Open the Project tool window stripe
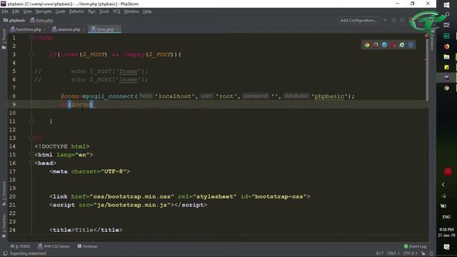457x257 pixels. pyautogui.click(x=4, y=39)
